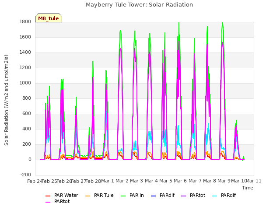Image resolution: width=280 pixels, height=210 pixels.
Task: Click the Feb 26 x-axis date label
Action: click(64, 181)
